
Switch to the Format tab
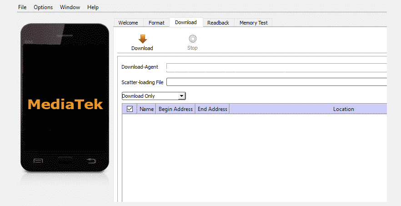pyautogui.click(x=156, y=23)
